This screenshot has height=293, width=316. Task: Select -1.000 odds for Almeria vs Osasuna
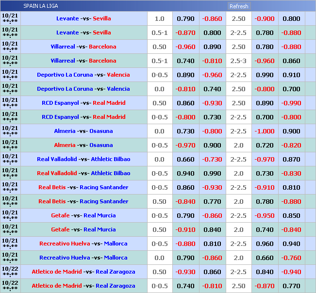click(x=265, y=131)
